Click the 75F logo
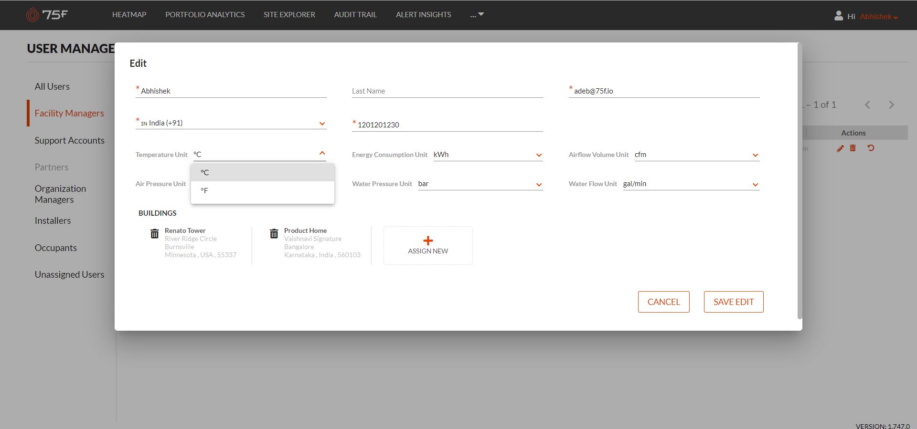The height and width of the screenshot is (429, 917). (47, 15)
